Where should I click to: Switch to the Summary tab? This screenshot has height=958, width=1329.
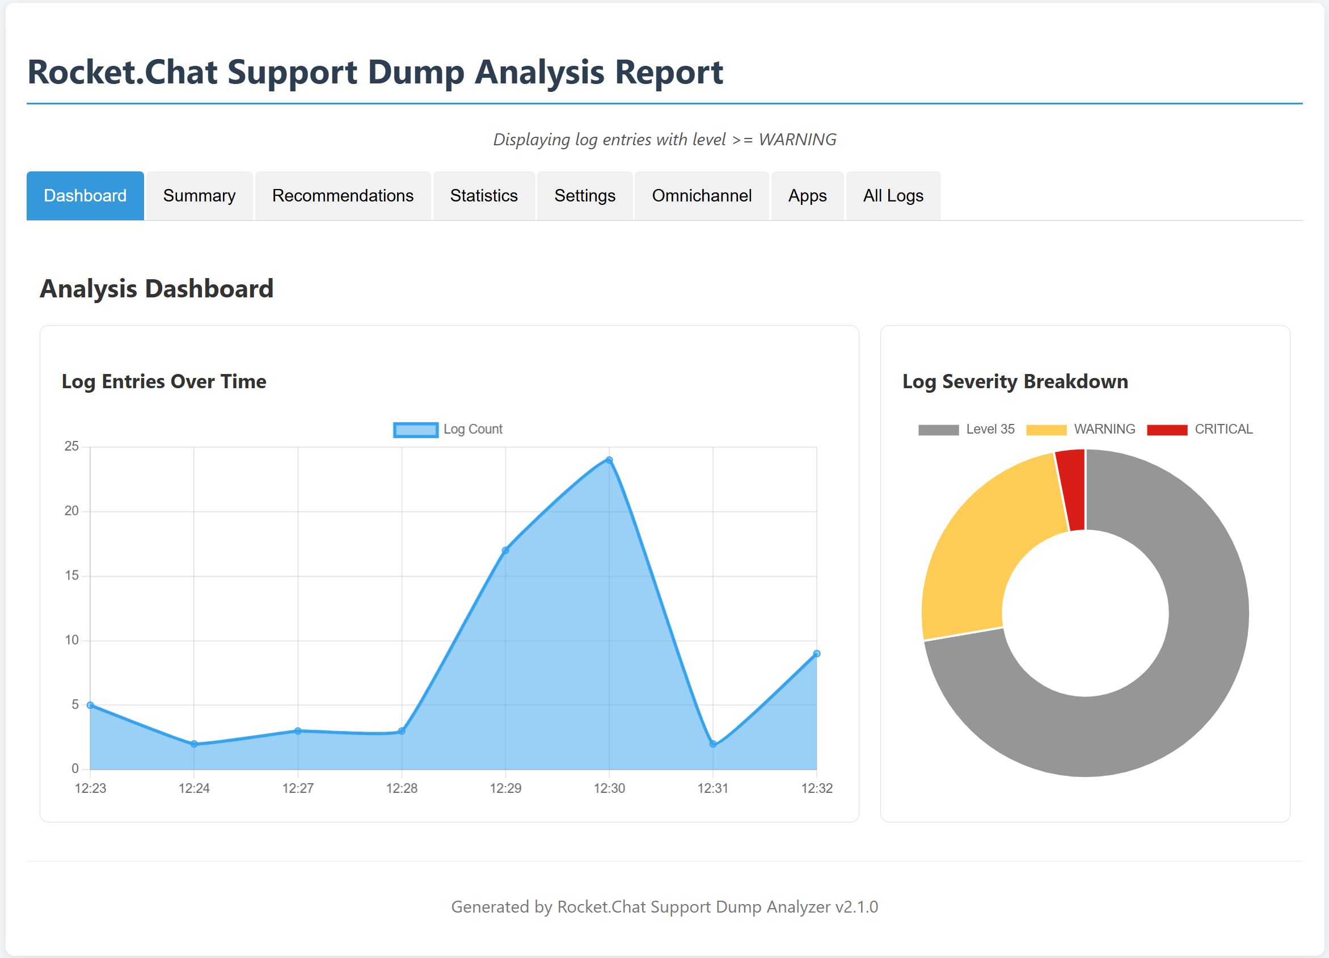(199, 196)
